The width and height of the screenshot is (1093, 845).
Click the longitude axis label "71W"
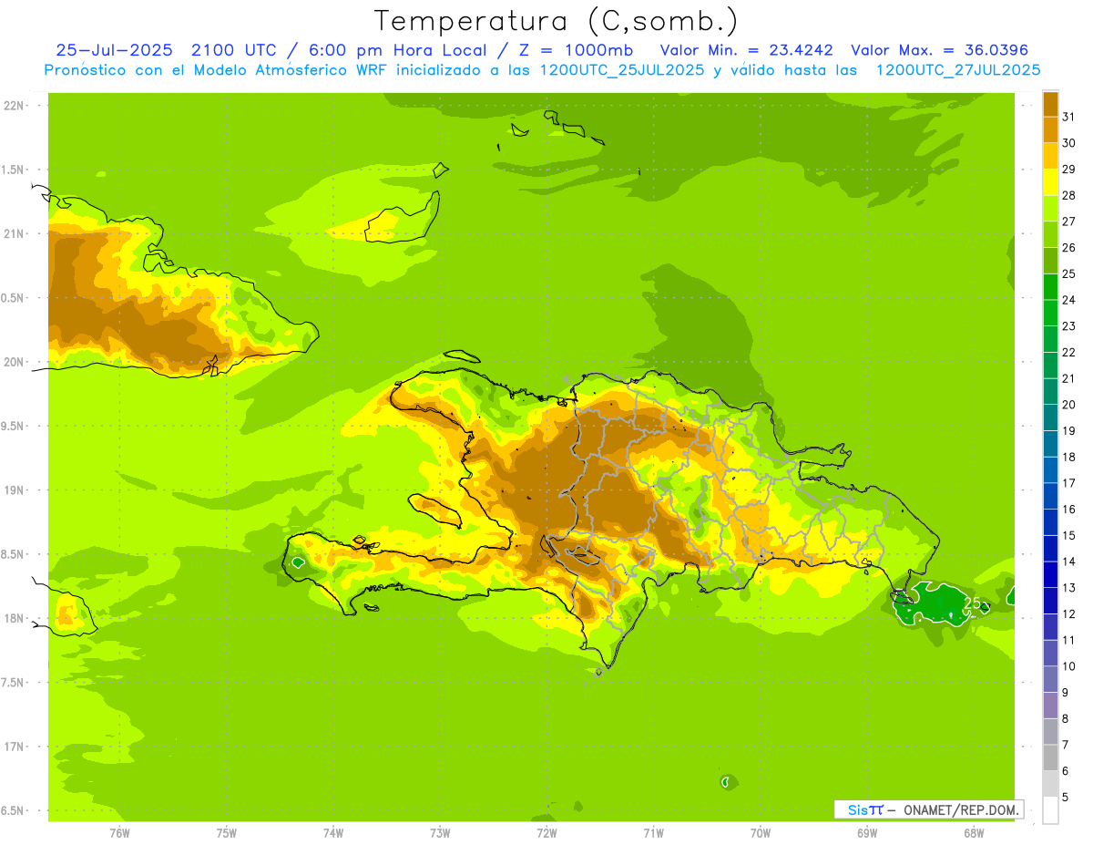(653, 832)
